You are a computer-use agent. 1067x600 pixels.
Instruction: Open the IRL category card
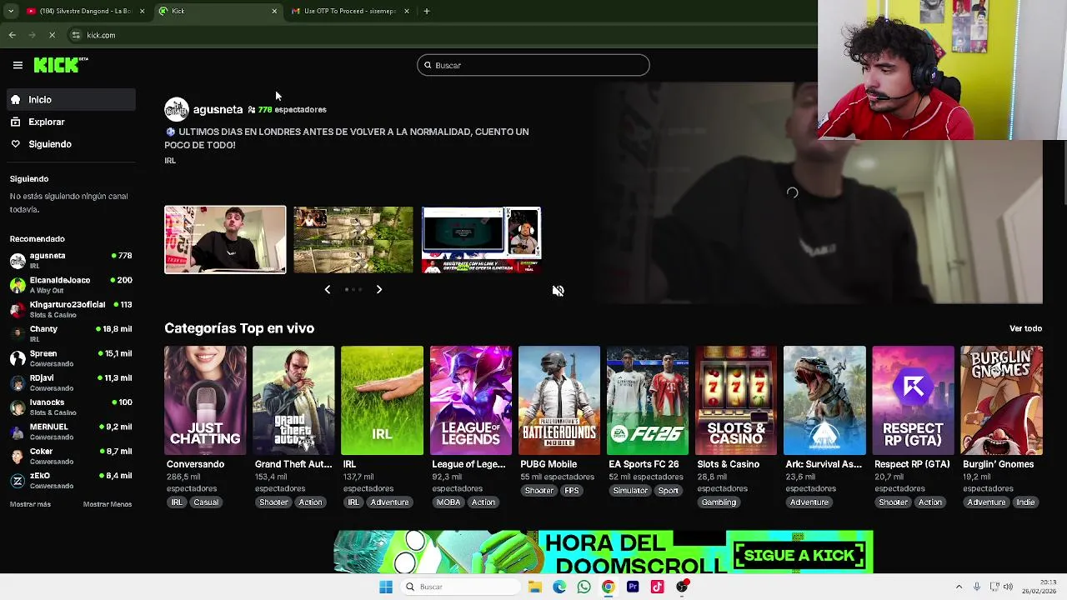click(382, 400)
